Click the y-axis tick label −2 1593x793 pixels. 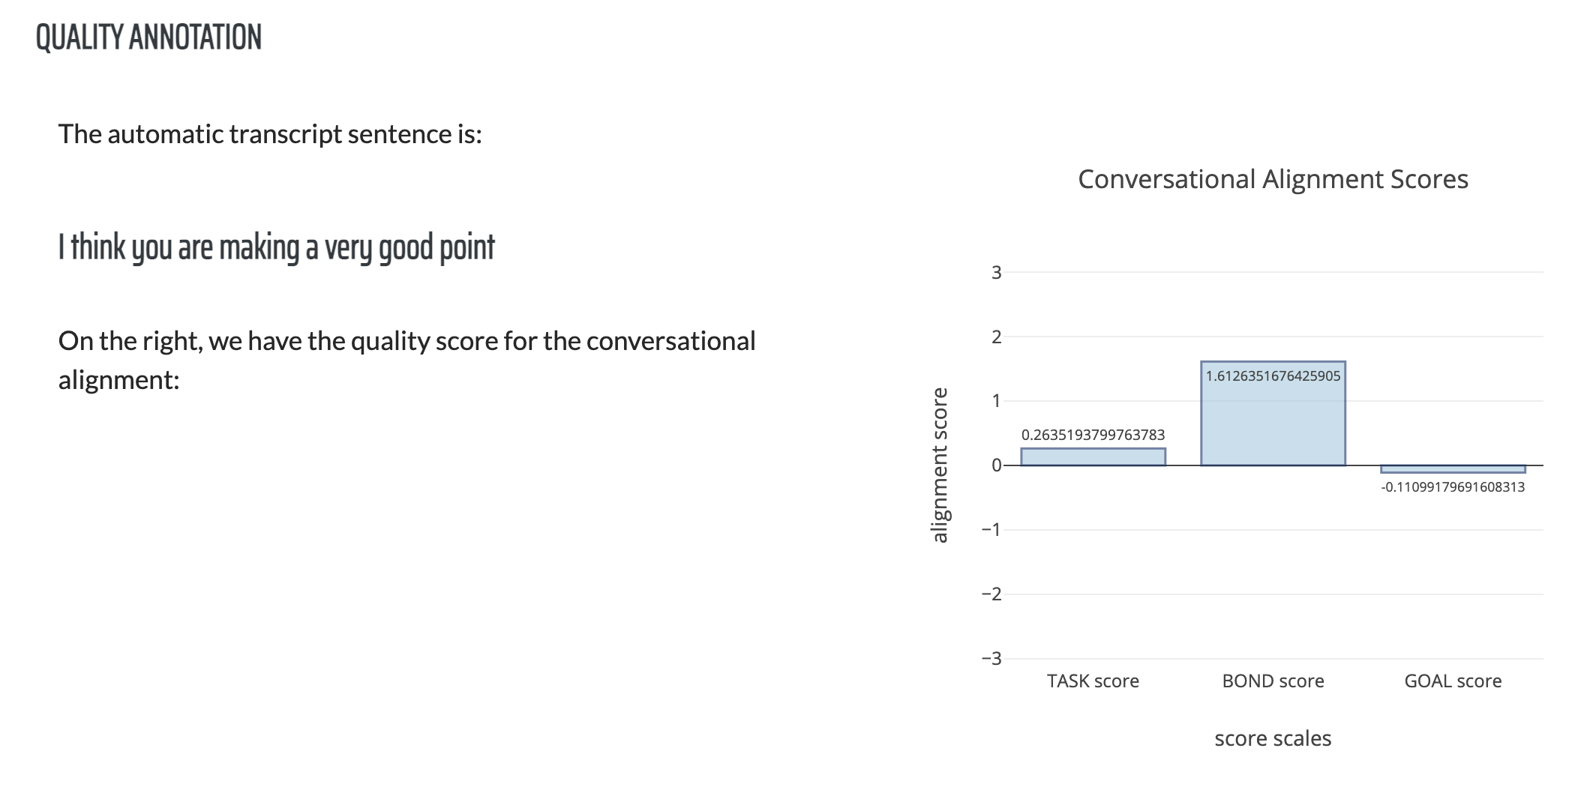991,594
